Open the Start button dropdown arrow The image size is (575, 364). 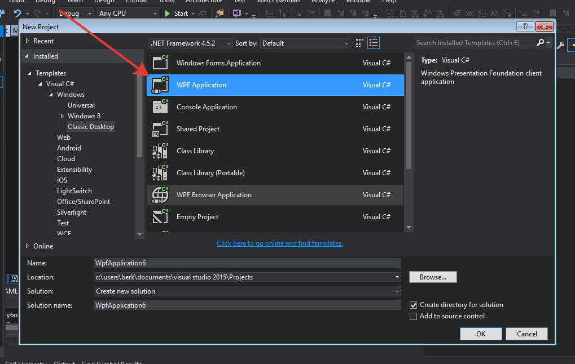coord(193,14)
